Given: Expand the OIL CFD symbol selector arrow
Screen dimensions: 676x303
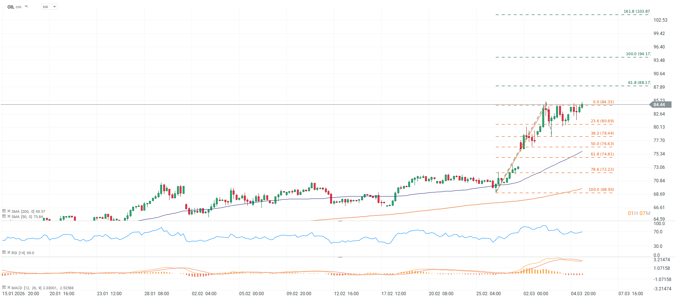Looking at the screenshot, I should click(27, 7).
